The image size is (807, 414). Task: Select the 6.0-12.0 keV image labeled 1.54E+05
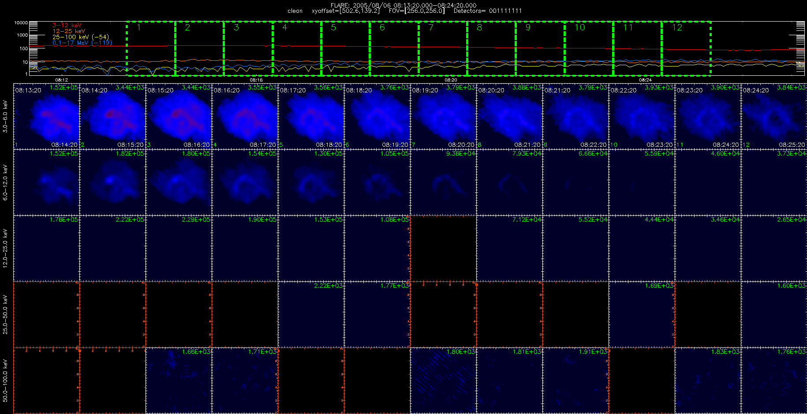tap(245, 182)
